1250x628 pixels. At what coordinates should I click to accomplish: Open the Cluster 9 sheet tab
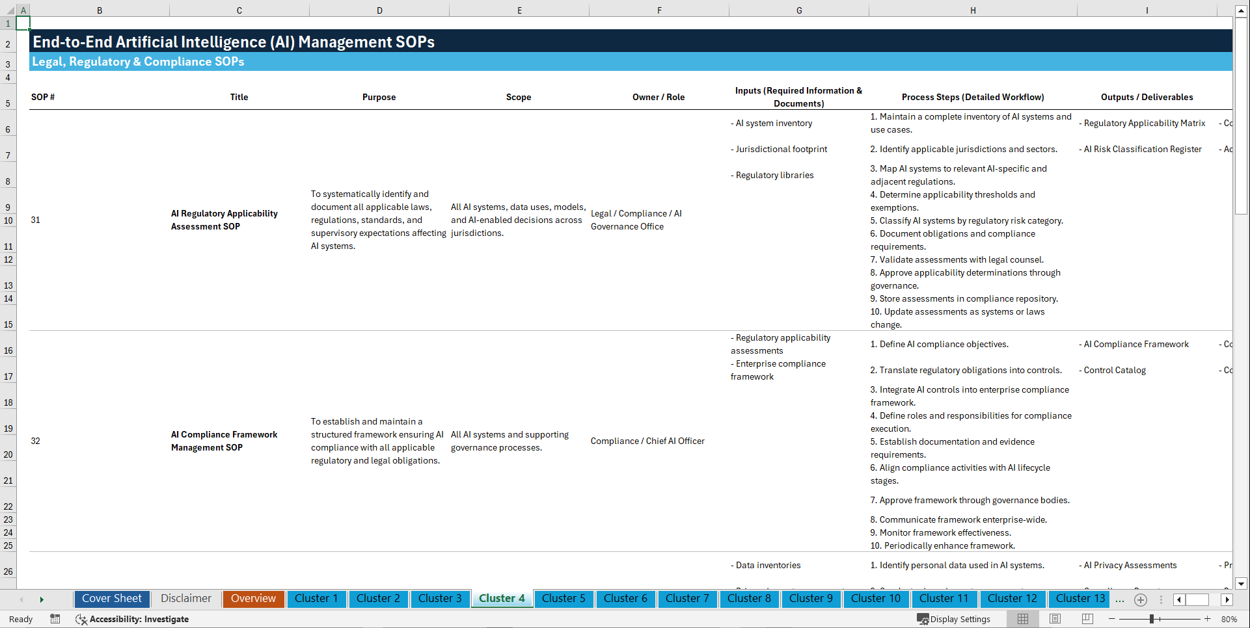[811, 598]
